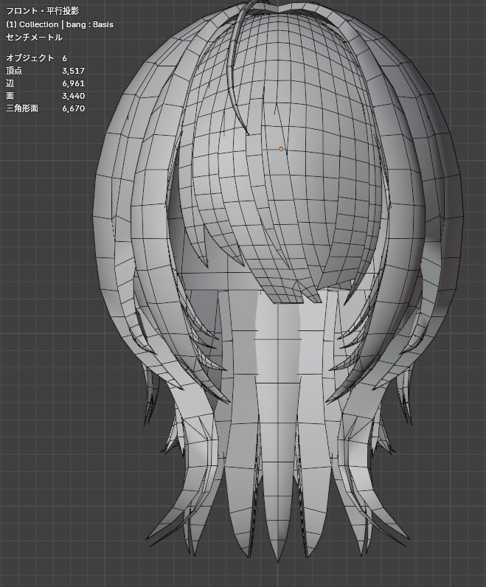
Task: Click the orange origin point on the mesh
Action: 281,149
